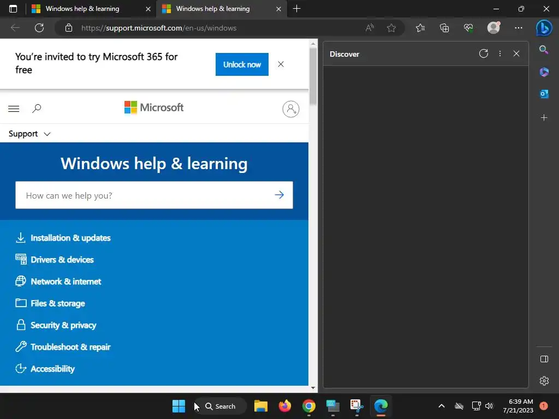Open Microsoft 365 sidebar icon
The height and width of the screenshot is (419, 559).
544,71
